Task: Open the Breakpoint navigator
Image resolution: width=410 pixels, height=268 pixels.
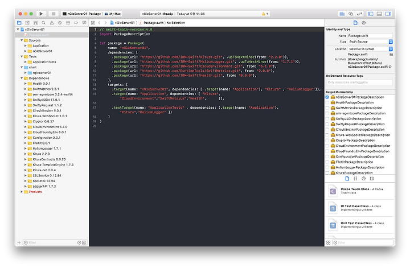Action: (x=76, y=23)
